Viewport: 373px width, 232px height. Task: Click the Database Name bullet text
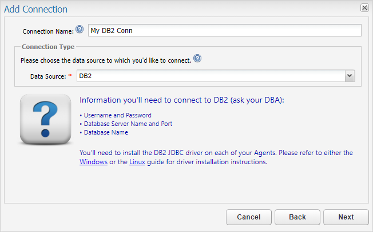point(106,132)
